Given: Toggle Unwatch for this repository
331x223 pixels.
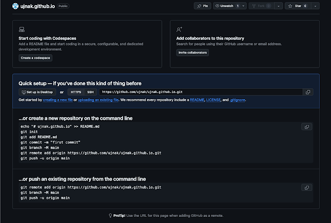Looking at the screenshot, I should 227,6.
